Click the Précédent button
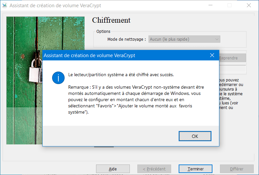The width and height of the screenshot is (259, 175). 154,169
